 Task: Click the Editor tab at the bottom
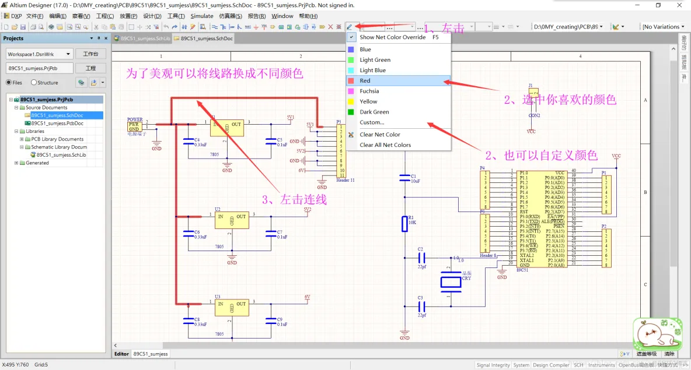[x=121, y=354]
